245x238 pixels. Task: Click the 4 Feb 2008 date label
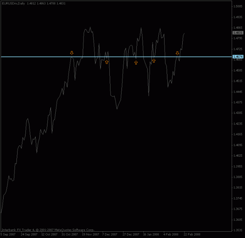pyautogui.click(x=171, y=234)
